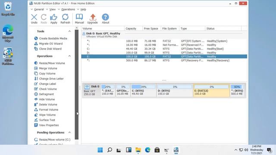Click the 500.0 MB NTFS recovery block
The image size is (276, 155).
point(237,90)
